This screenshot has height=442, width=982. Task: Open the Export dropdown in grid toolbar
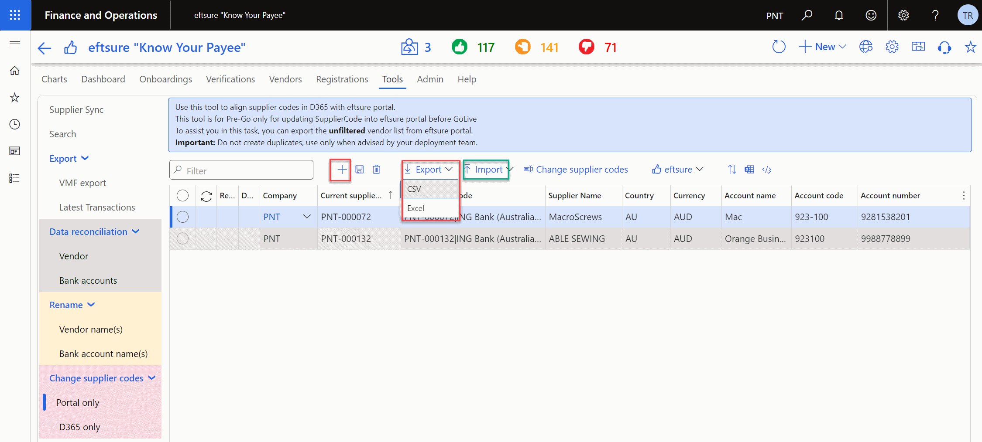(429, 170)
